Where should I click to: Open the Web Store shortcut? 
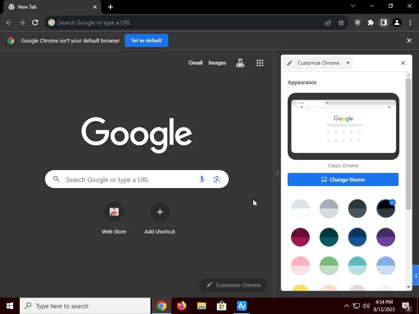click(x=114, y=219)
